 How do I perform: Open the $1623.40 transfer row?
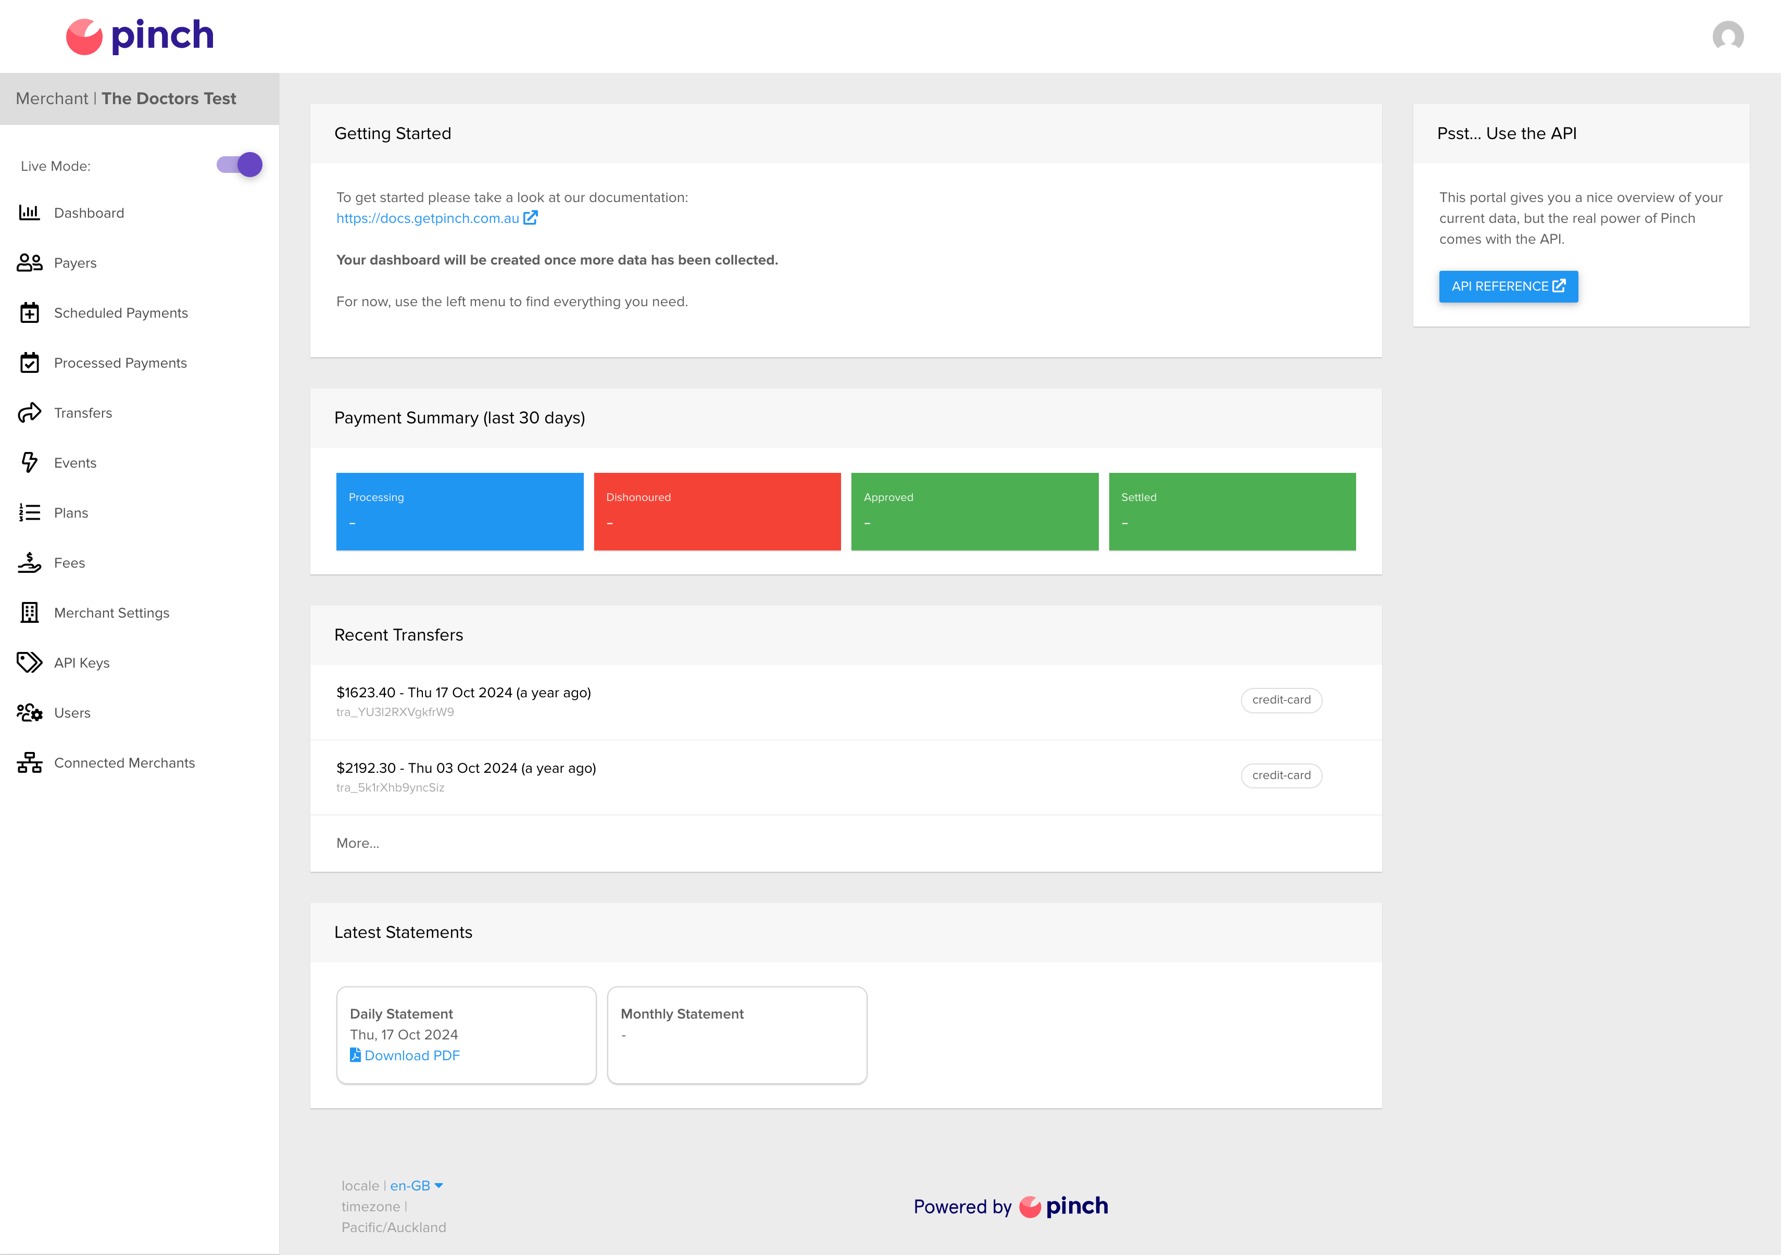click(x=846, y=701)
